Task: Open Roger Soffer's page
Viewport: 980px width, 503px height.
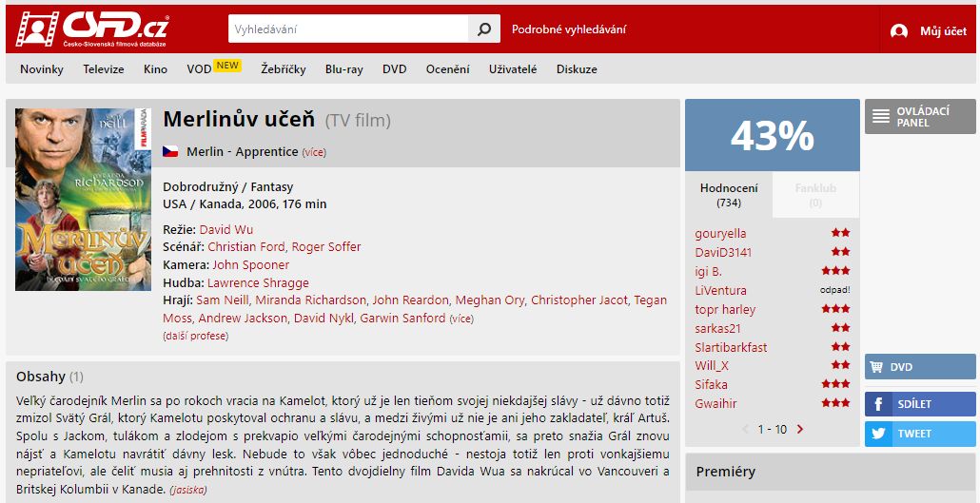Action: [x=326, y=247]
